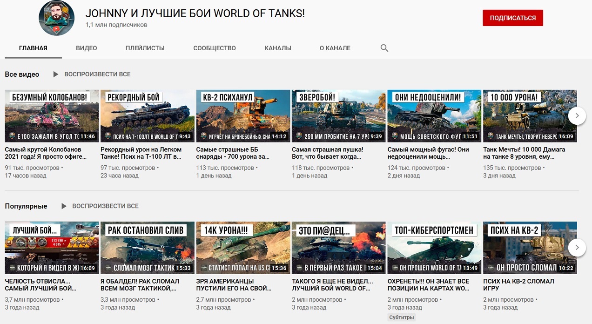Open title Самый крутой Колобанов 2021 года

click(x=46, y=153)
